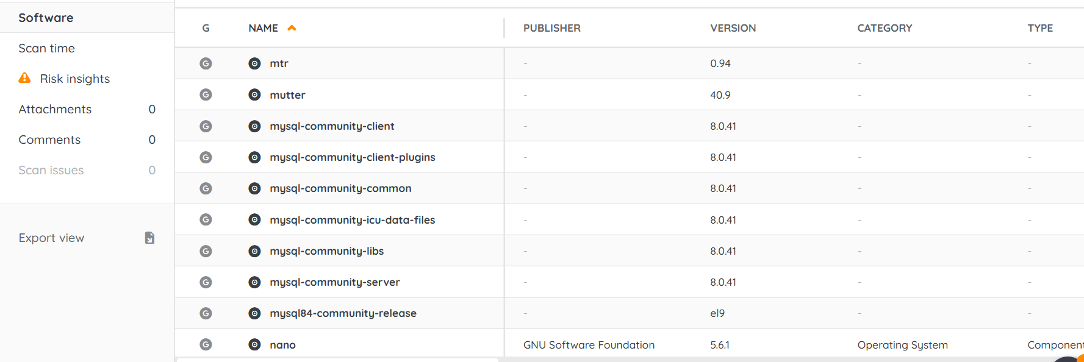Click the G icon in nano row

pyautogui.click(x=206, y=344)
